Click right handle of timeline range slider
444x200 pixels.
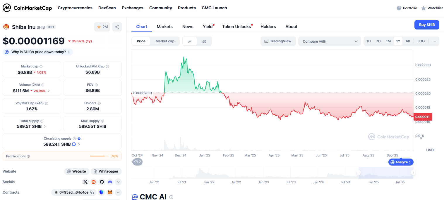413,173
